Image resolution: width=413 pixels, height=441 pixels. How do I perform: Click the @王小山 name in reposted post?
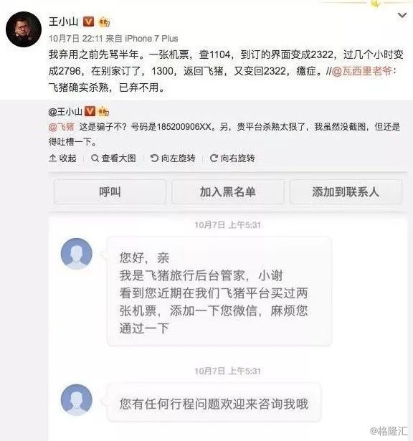[65, 112]
